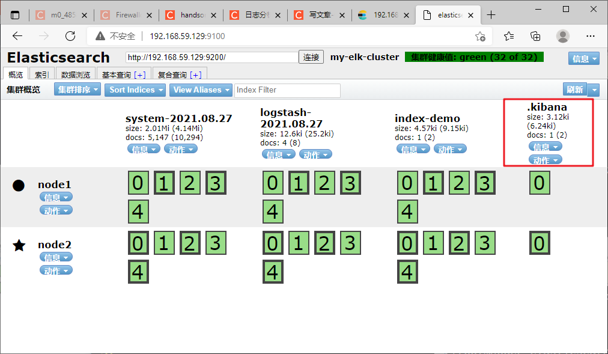Screen dimensions: 608x354
Task: Select node1 shard 4 of system-2021.08.27
Action: coord(138,212)
